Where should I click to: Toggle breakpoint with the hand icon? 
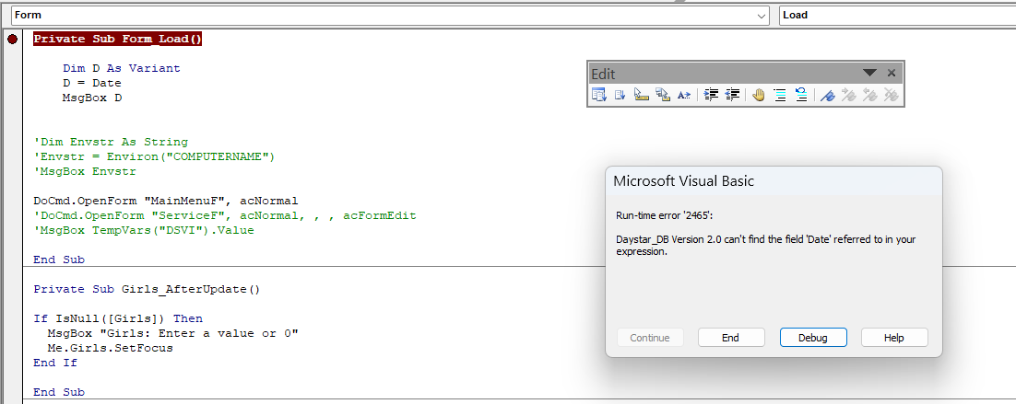(759, 95)
